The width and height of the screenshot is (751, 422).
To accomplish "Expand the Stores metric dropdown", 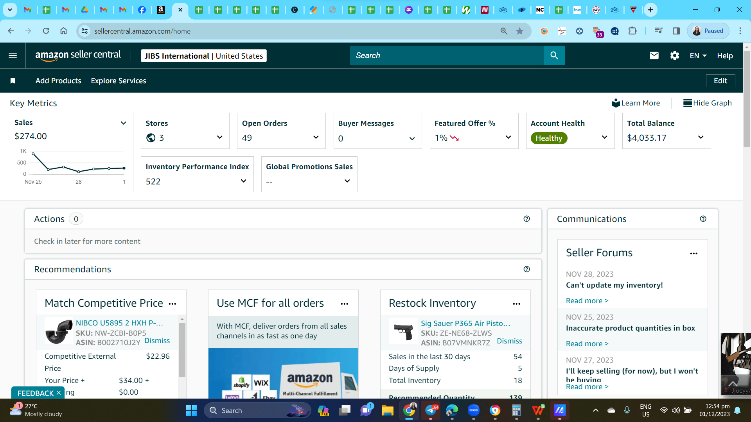I will [220, 138].
